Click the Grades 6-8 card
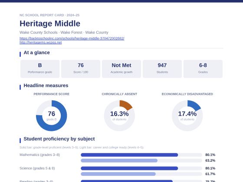The image size is (243, 182). pyautogui.click(x=203, y=69)
